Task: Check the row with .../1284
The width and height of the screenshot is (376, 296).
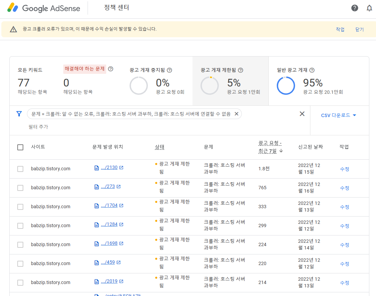Action: [20, 226]
